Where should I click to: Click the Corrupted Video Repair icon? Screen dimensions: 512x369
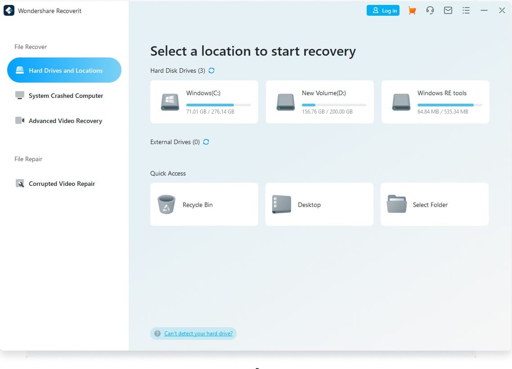tap(20, 183)
